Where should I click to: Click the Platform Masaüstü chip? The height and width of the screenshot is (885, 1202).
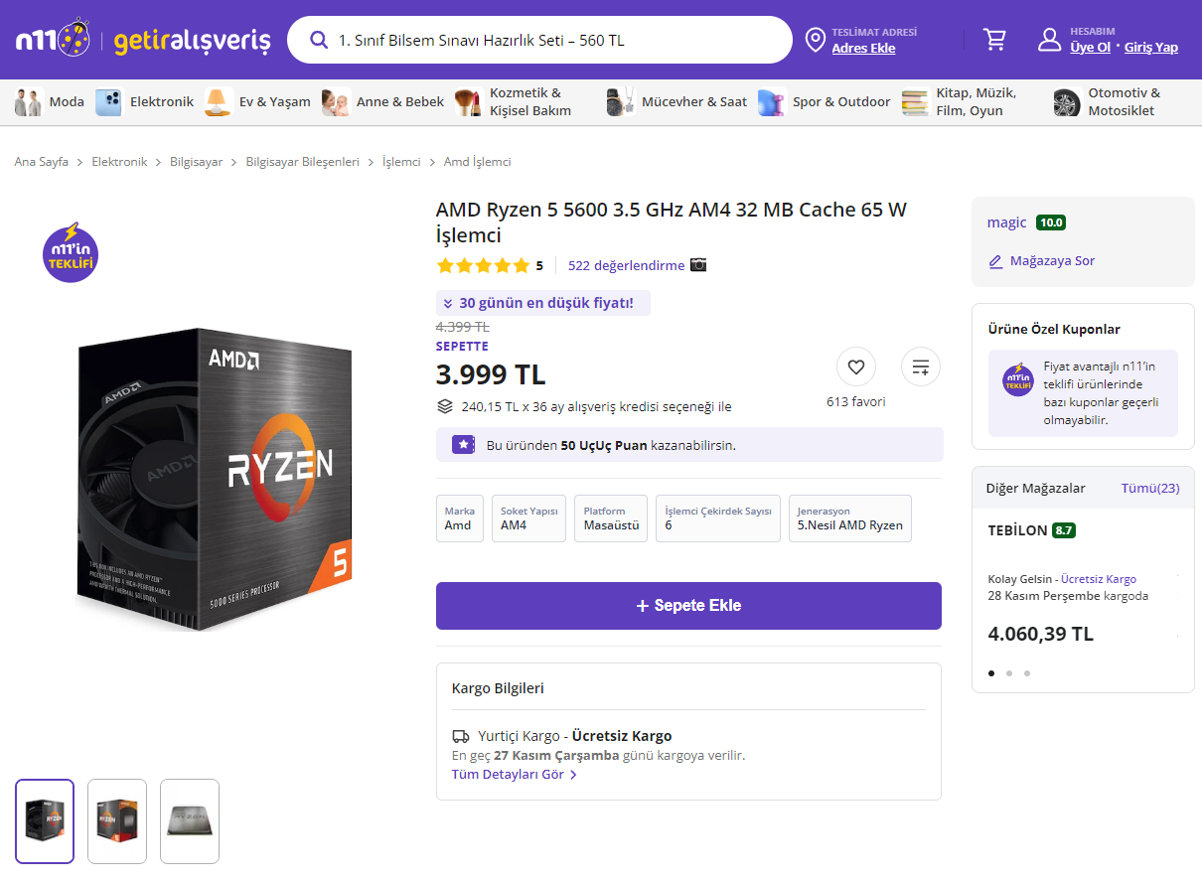tap(611, 518)
